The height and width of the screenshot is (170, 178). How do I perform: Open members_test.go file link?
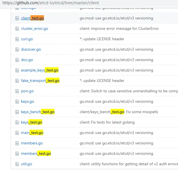point(36,154)
